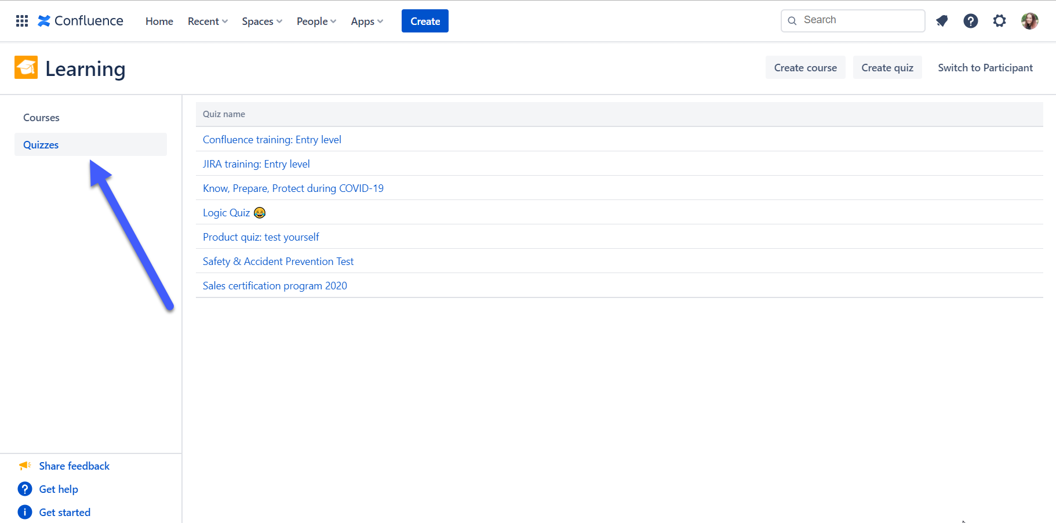Open Safety & Accident Prevention Test

coord(278,261)
